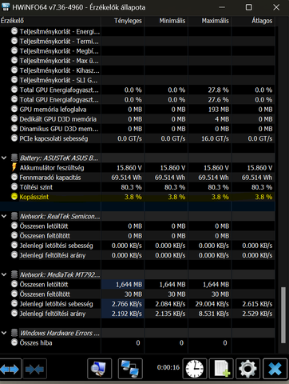Viewport: 289px width, 384px height.
Task: Click the MediaTek network group chip icon
Action: tap(14, 274)
